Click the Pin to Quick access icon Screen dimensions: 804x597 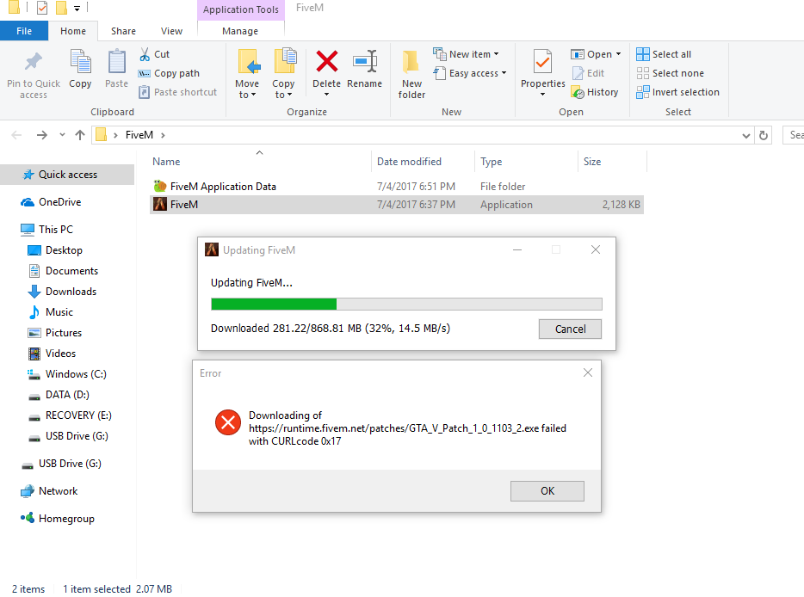tap(34, 62)
